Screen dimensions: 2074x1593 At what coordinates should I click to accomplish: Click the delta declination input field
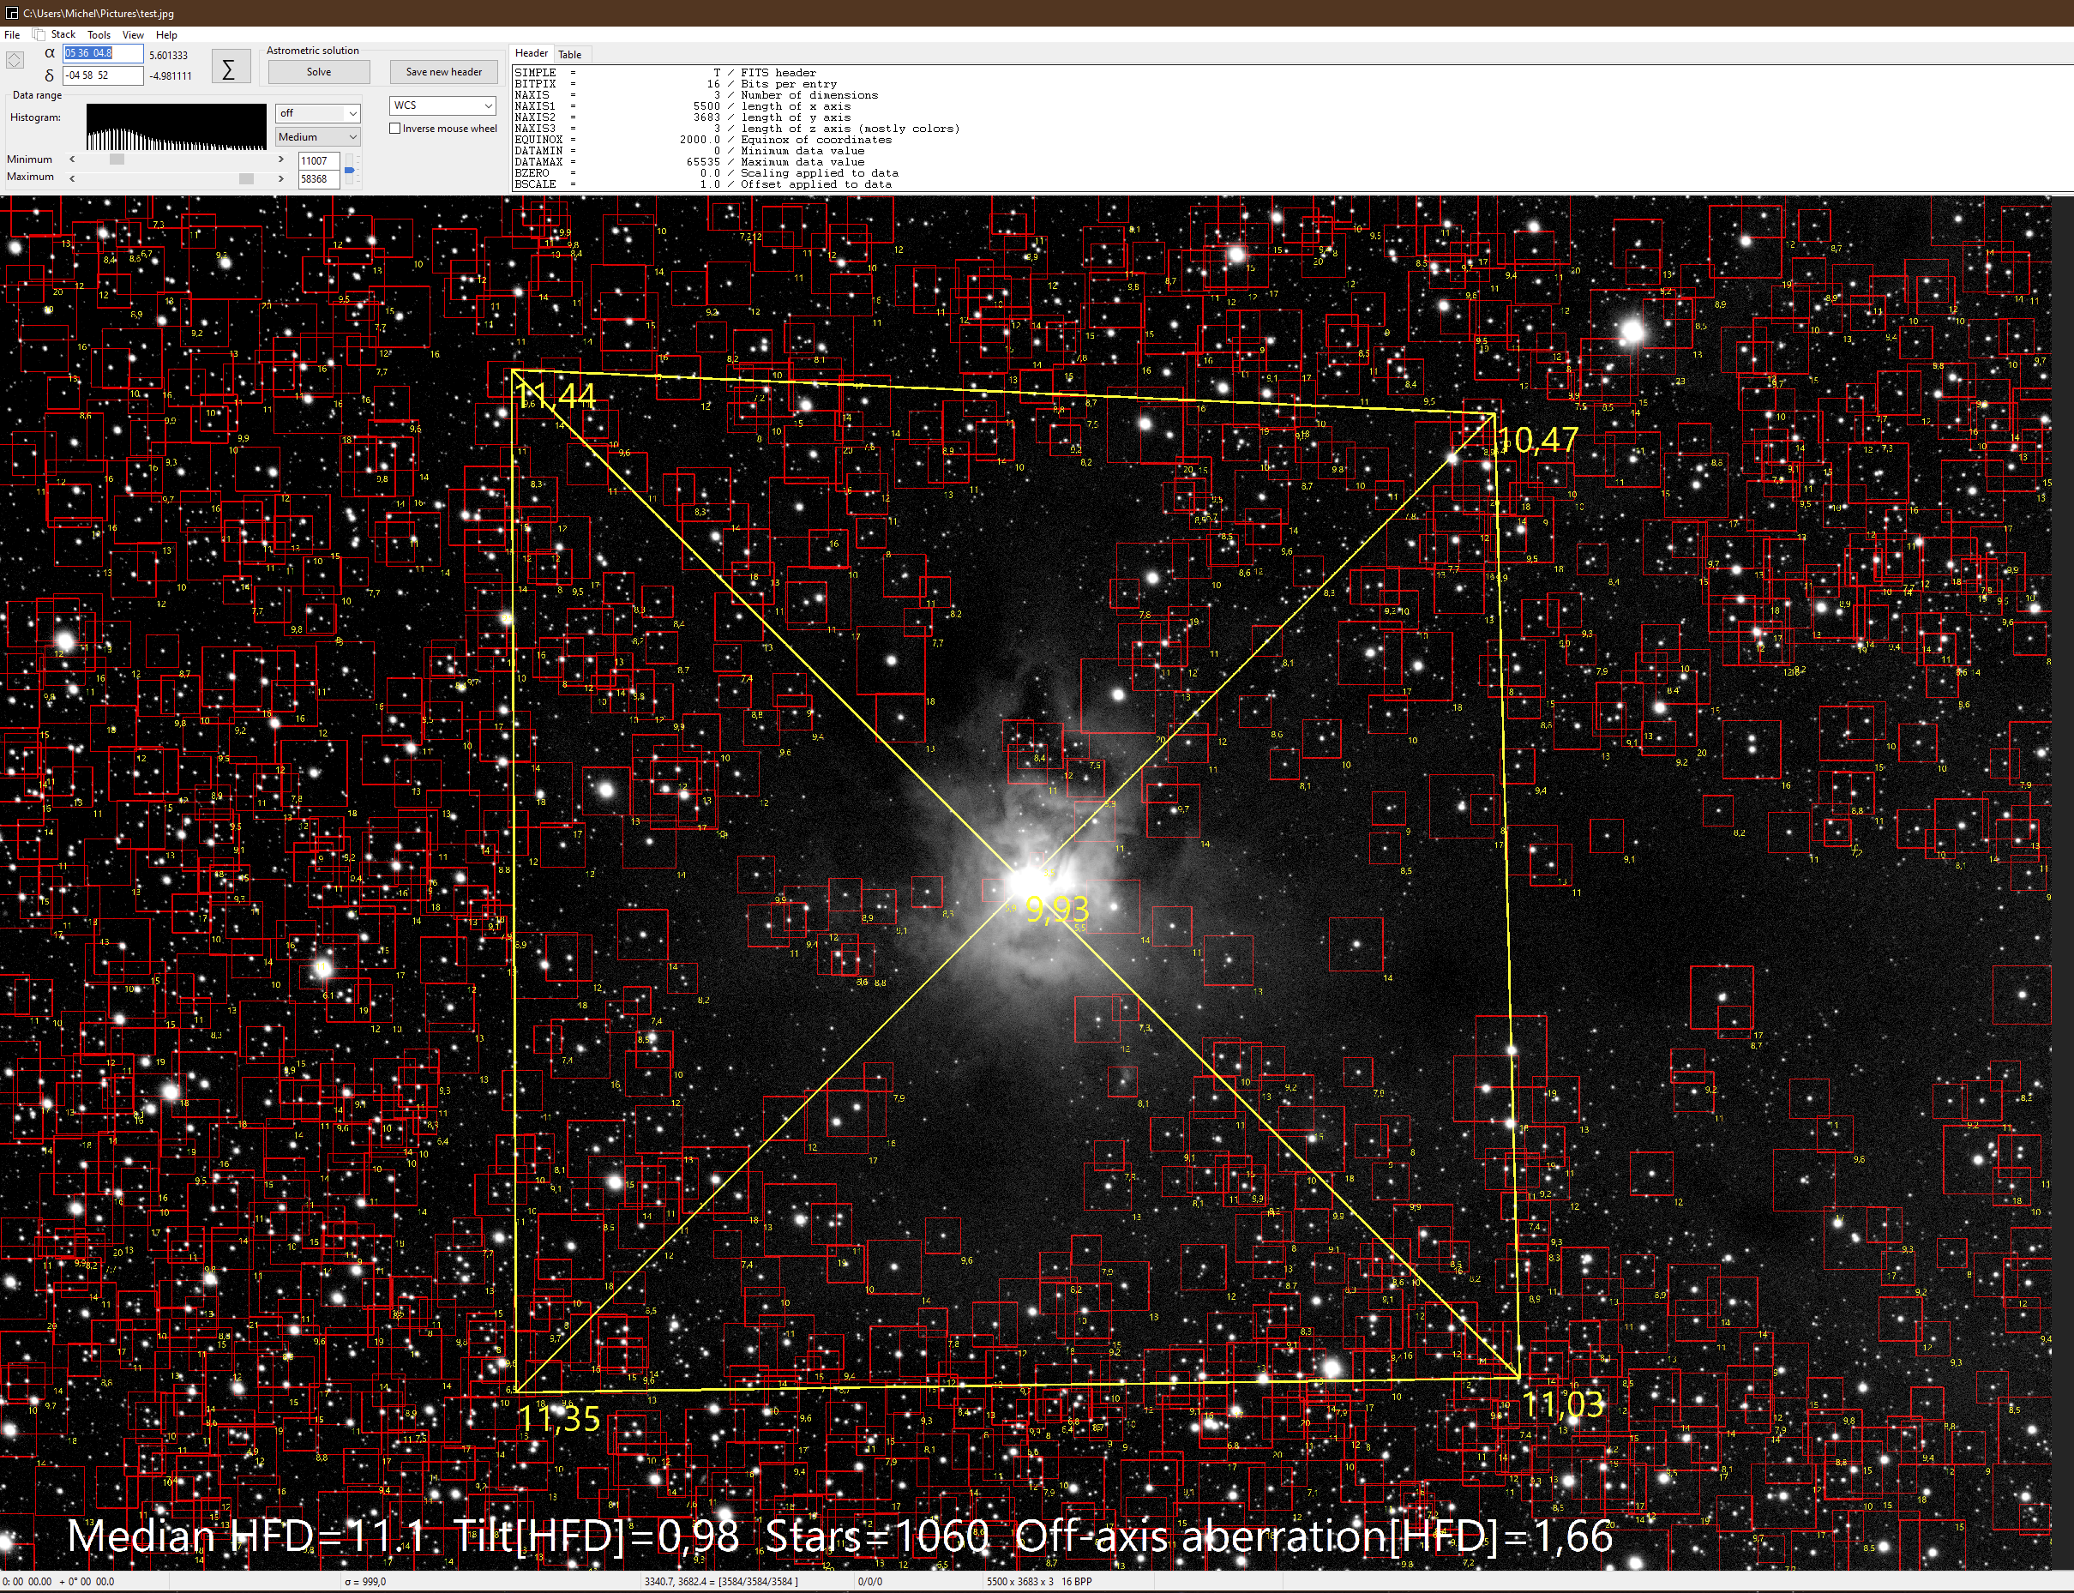pos(102,75)
